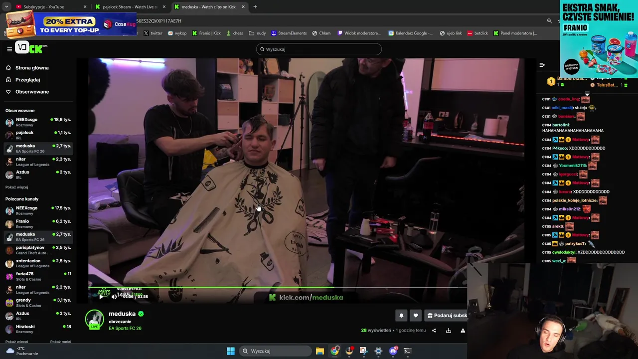
Task: Open the twitter bookmark
Action: click(x=153, y=33)
